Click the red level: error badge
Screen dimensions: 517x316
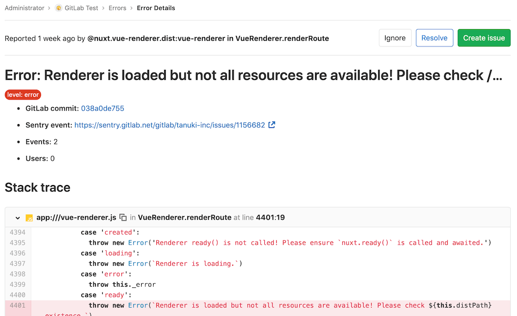[22, 94]
